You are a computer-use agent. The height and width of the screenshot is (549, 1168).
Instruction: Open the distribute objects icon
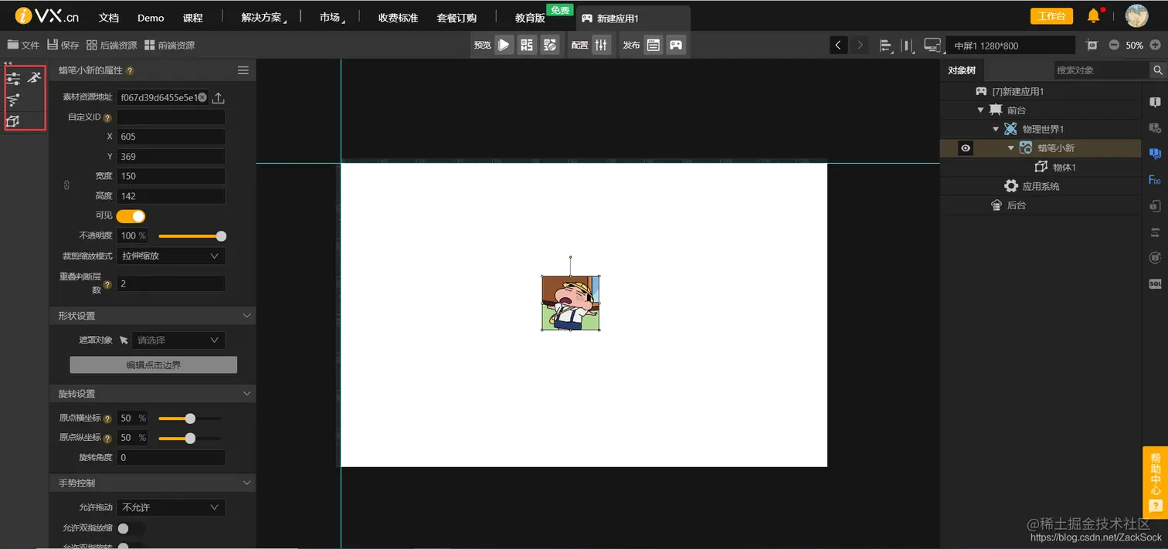pyautogui.click(x=908, y=46)
